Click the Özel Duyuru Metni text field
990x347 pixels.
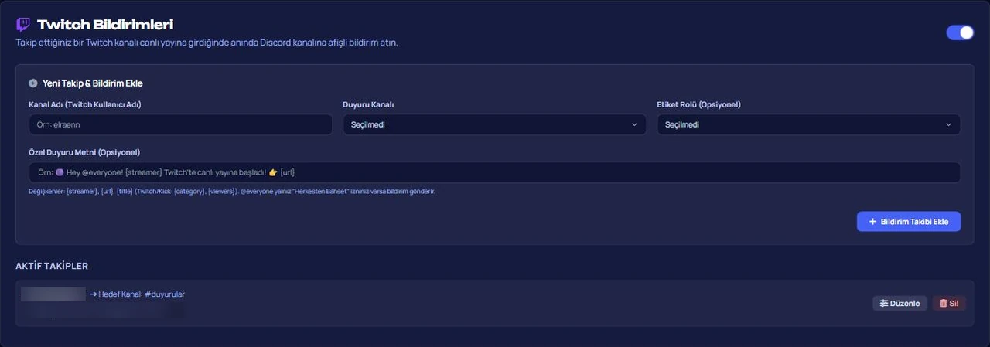click(495, 172)
